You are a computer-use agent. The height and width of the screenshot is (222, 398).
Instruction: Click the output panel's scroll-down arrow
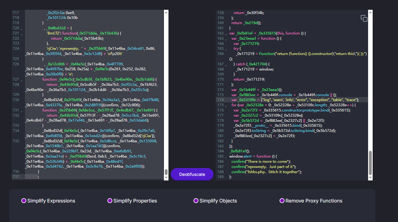(370, 178)
